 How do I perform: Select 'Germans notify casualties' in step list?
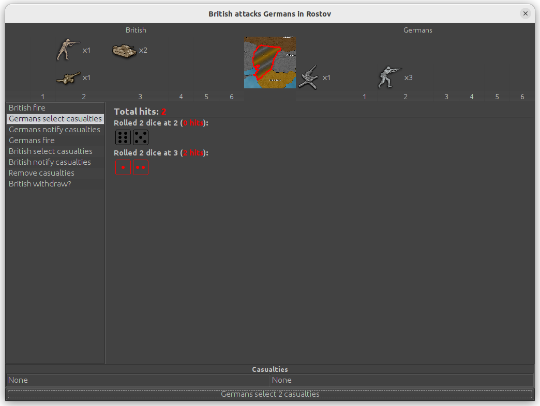coord(54,130)
